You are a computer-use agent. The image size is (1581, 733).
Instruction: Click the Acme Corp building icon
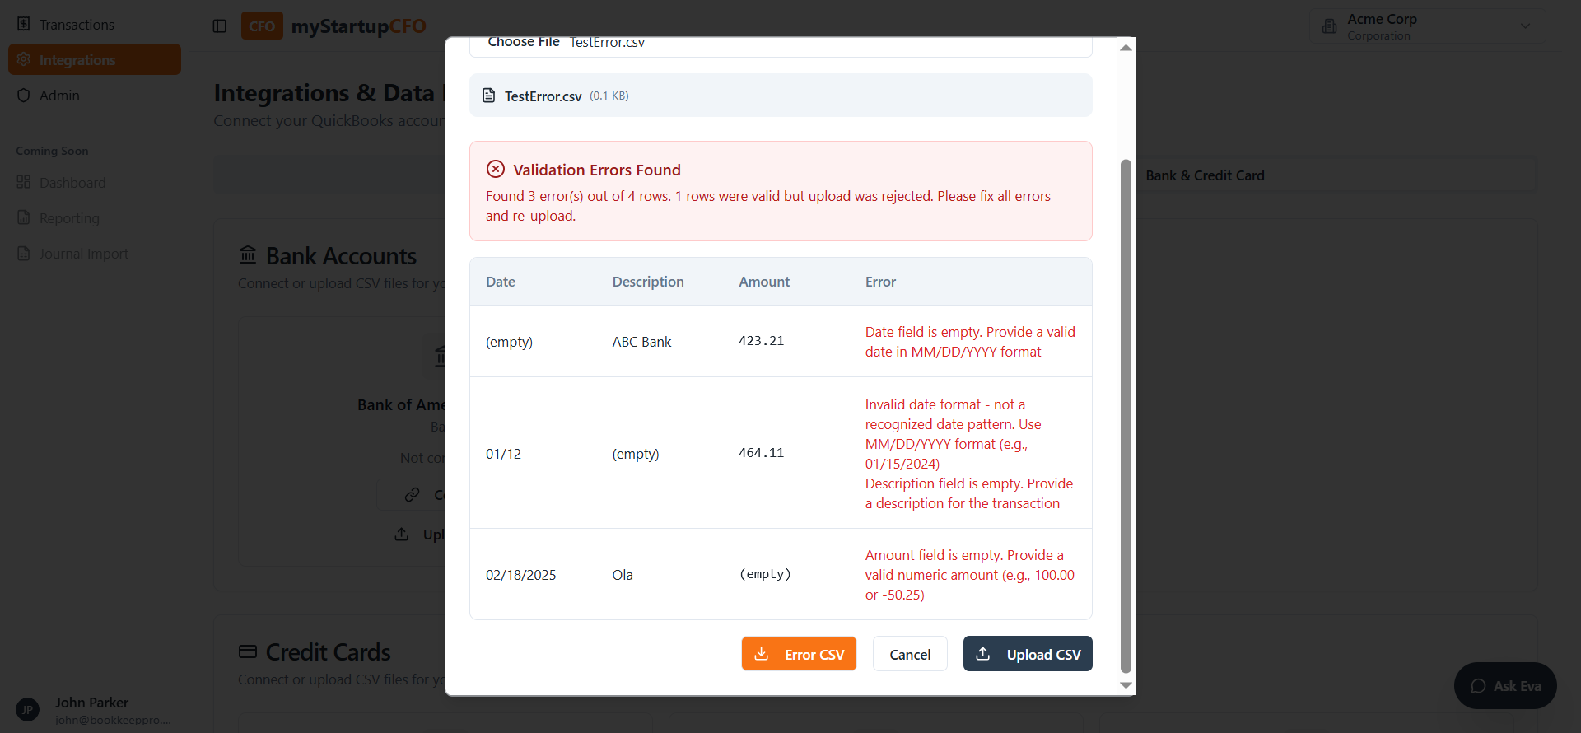point(1329,26)
